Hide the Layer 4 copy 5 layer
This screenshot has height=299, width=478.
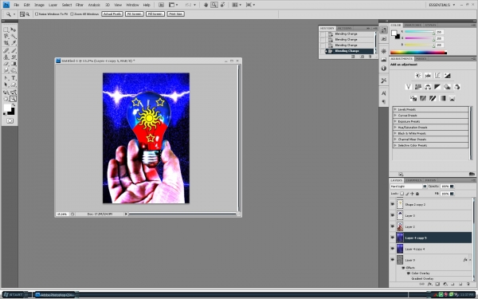[x=392, y=238]
